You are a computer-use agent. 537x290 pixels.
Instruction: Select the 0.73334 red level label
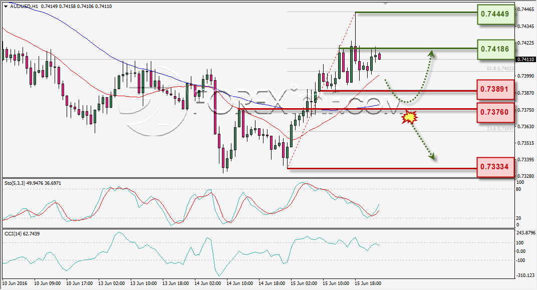pyautogui.click(x=495, y=167)
